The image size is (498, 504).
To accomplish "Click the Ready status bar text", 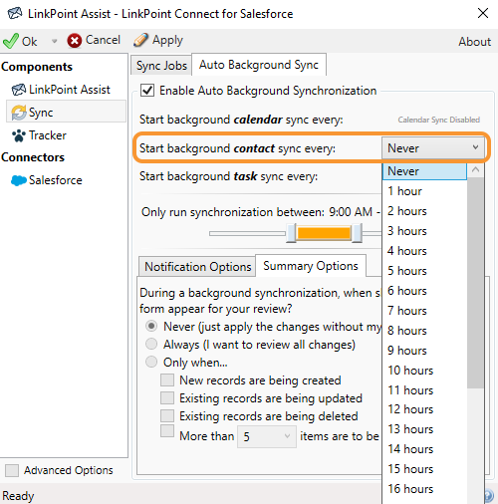I will point(18,496).
